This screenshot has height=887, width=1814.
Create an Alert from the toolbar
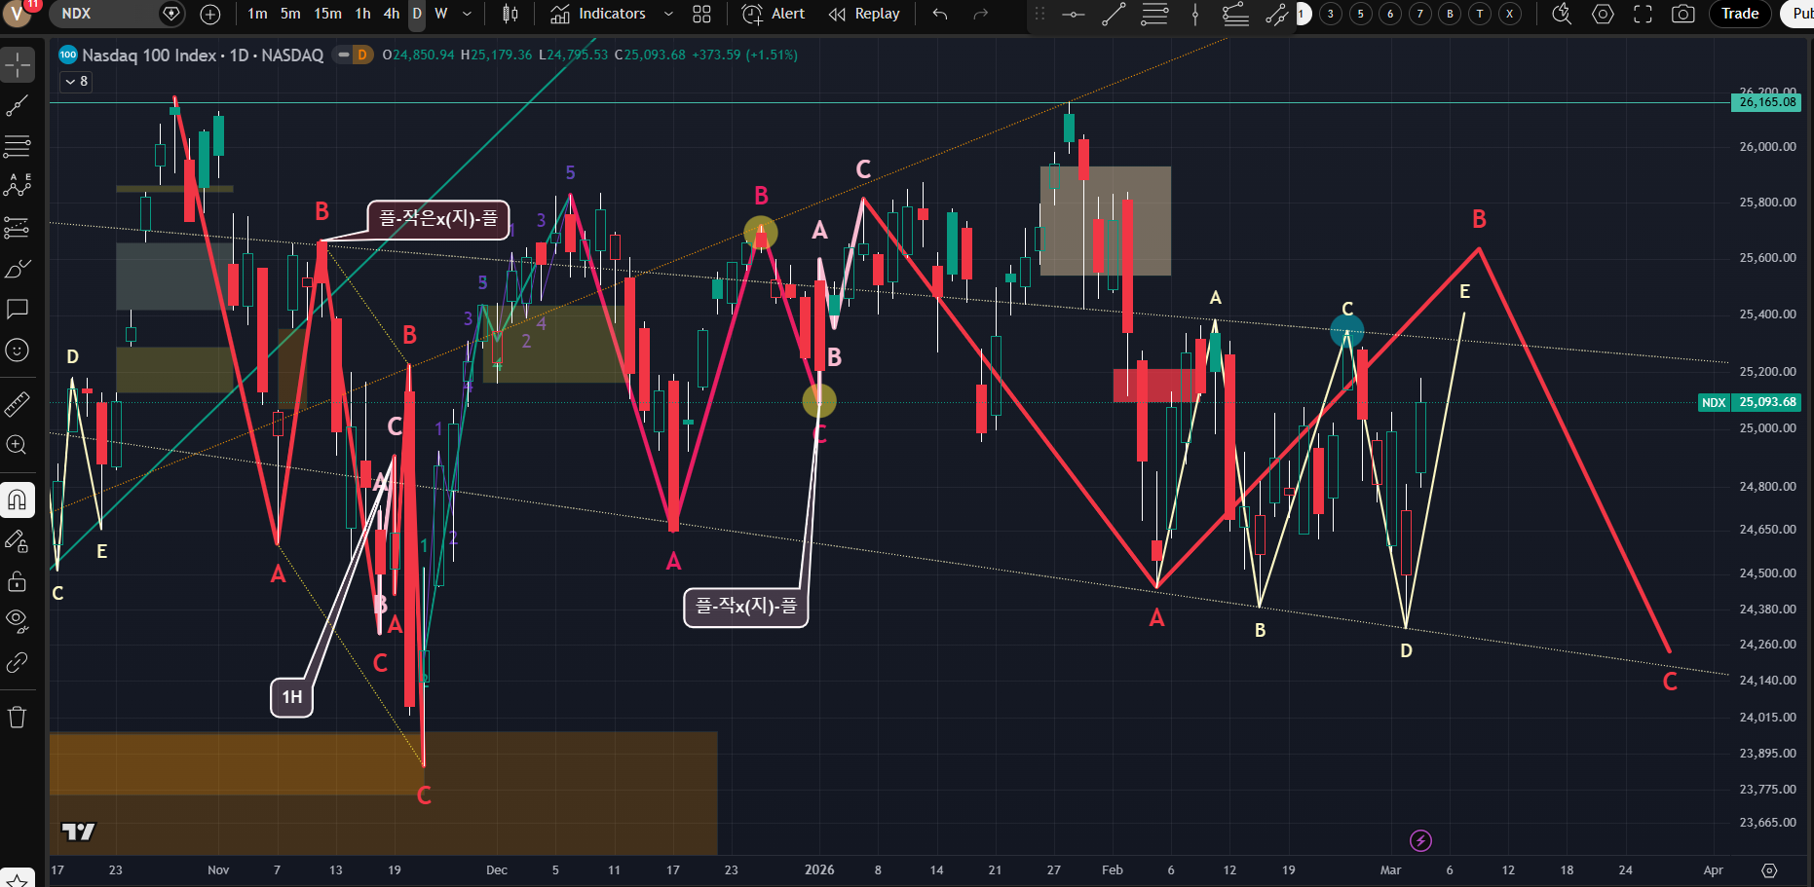(x=774, y=14)
